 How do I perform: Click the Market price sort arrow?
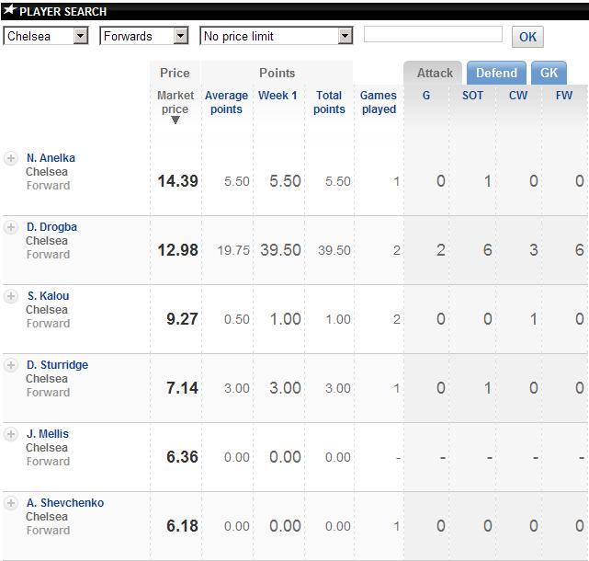pyautogui.click(x=176, y=120)
